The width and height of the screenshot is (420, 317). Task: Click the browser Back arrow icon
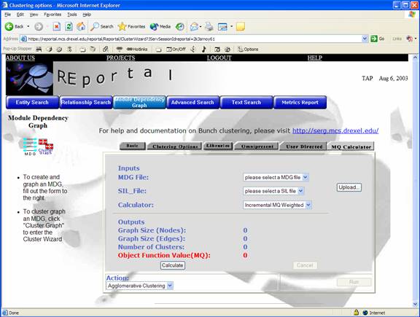(9, 26)
